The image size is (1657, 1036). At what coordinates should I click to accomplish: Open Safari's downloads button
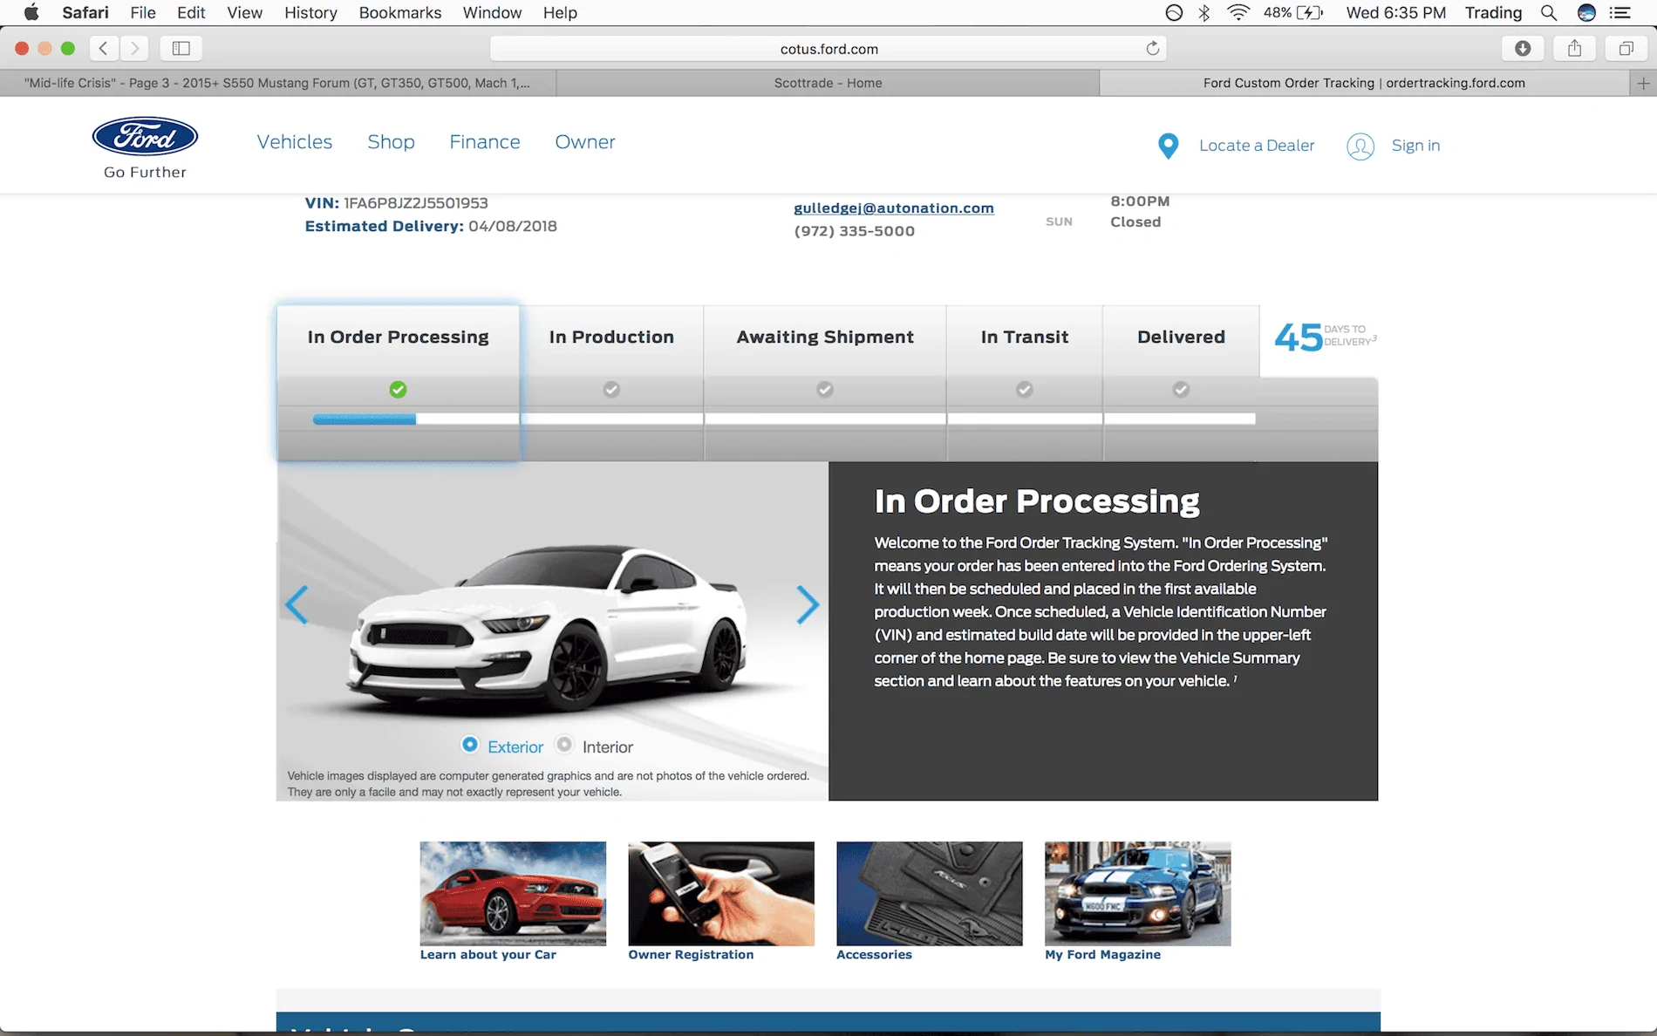tap(1523, 49)
